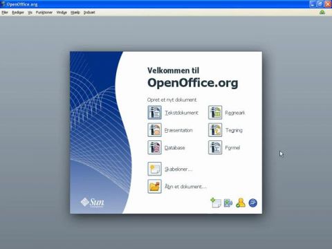Open the Vindue menu
The image size is (332, 249).
[62, 12]
